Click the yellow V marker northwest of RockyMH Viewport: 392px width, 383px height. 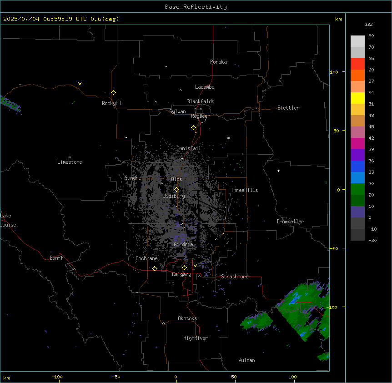click(80, 84)
